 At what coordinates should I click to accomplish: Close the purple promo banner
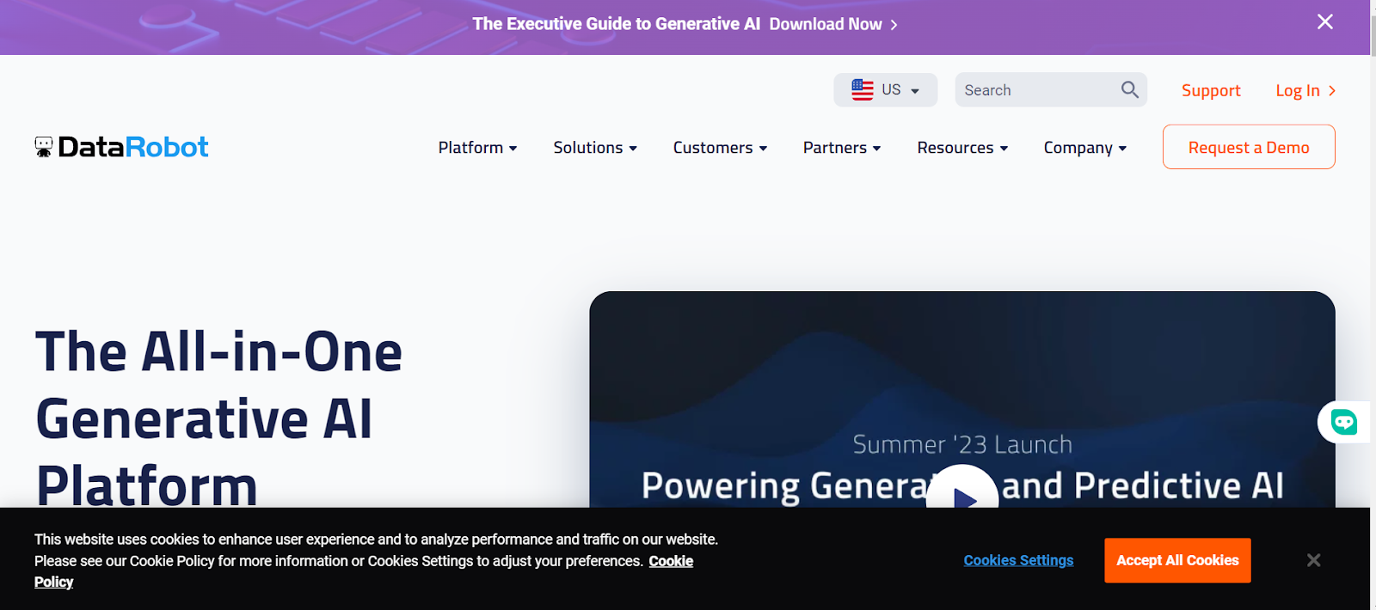[1325, 22]
